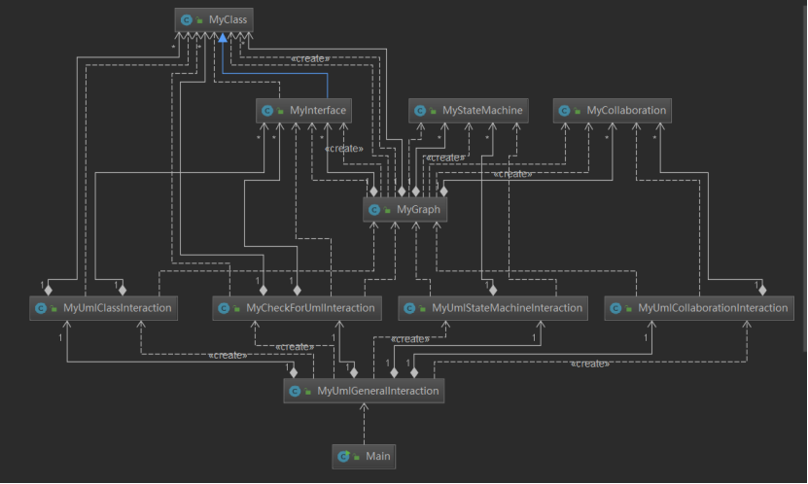Select the MyCheckForUmlInteraction node label
Viewport: 808px width, 484px height.
pos(310,308)
